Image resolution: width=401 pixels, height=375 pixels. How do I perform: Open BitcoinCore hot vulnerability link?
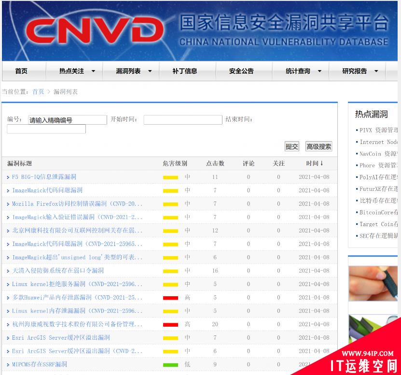[378, 212]
